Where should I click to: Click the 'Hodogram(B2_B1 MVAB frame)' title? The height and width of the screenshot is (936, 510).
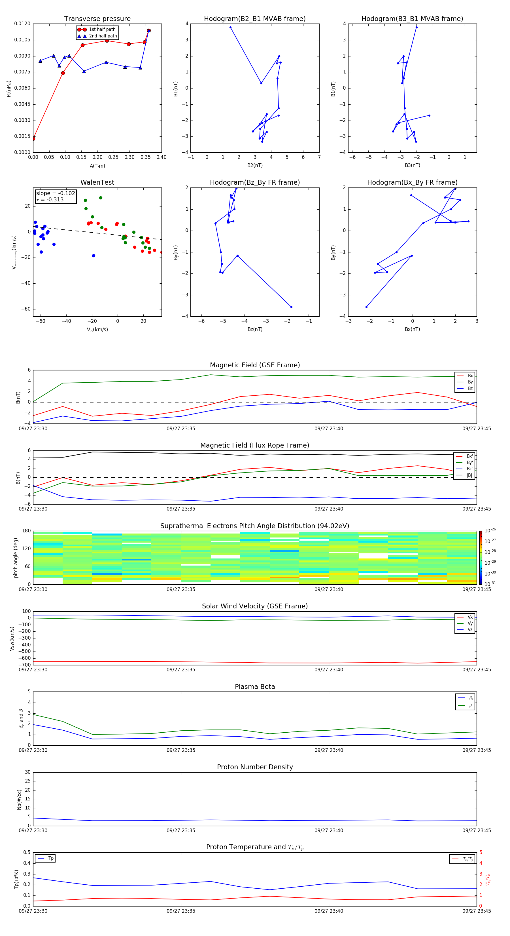(255, 19)
